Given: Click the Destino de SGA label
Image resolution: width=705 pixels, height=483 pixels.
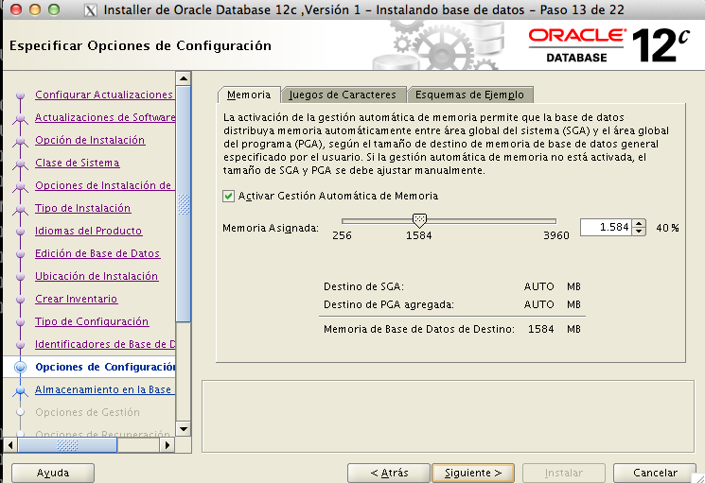Looking at the screenshot, I should 363,286.
